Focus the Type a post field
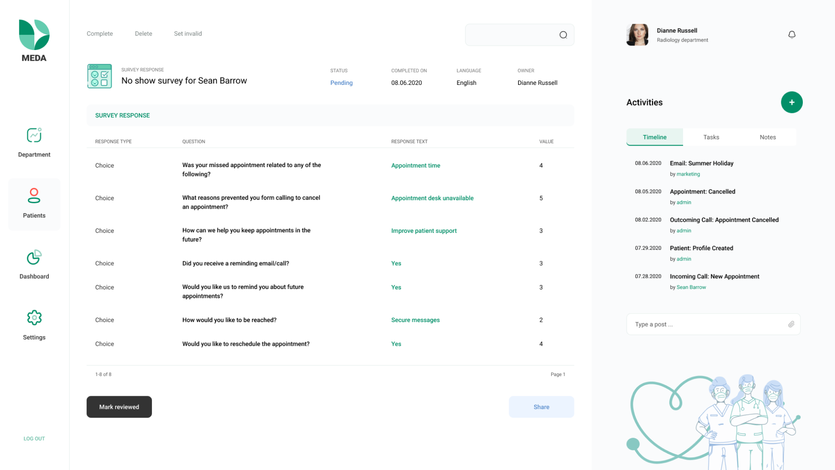This screenshot has height=470, width=835. (713, 324)
